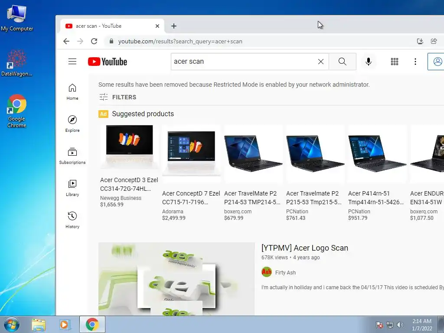Close the acer scan YouTube tab
The height and width of the screenshot is (333, 444).
tap(157, 26)
